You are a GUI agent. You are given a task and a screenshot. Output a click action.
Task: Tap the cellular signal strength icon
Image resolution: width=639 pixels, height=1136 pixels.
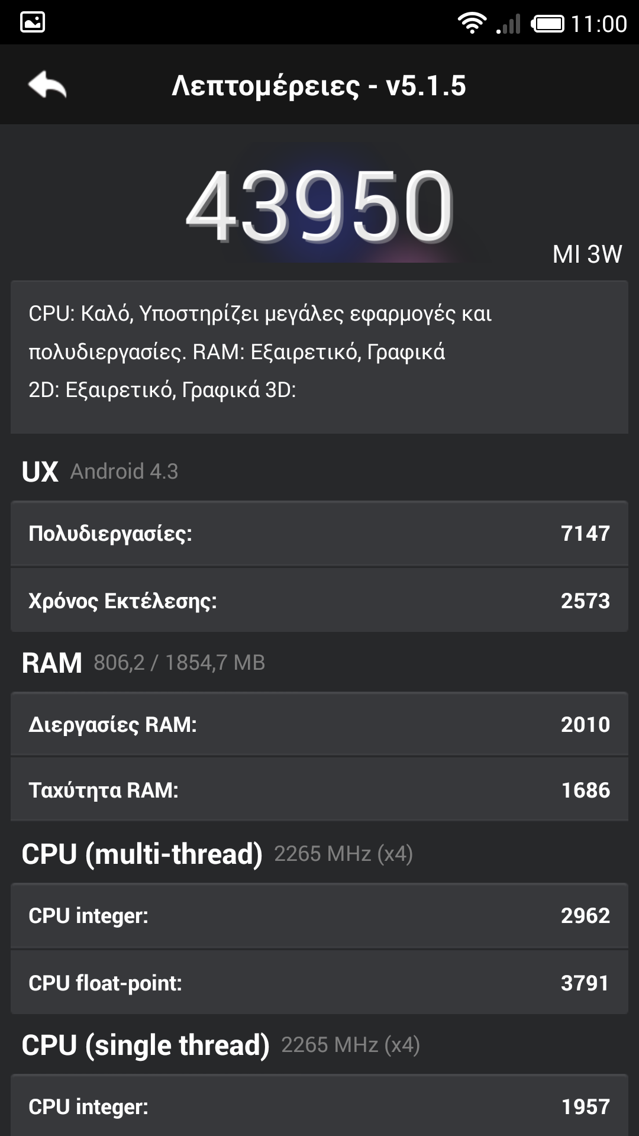click(509, 24)
